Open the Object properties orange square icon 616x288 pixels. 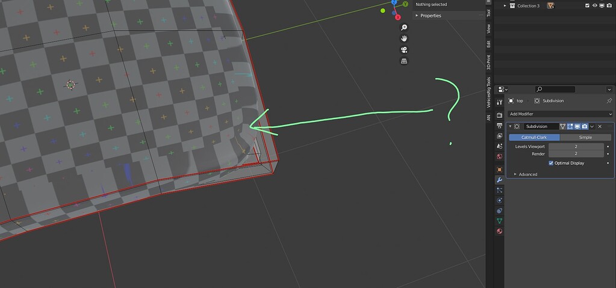pos(499,170)
